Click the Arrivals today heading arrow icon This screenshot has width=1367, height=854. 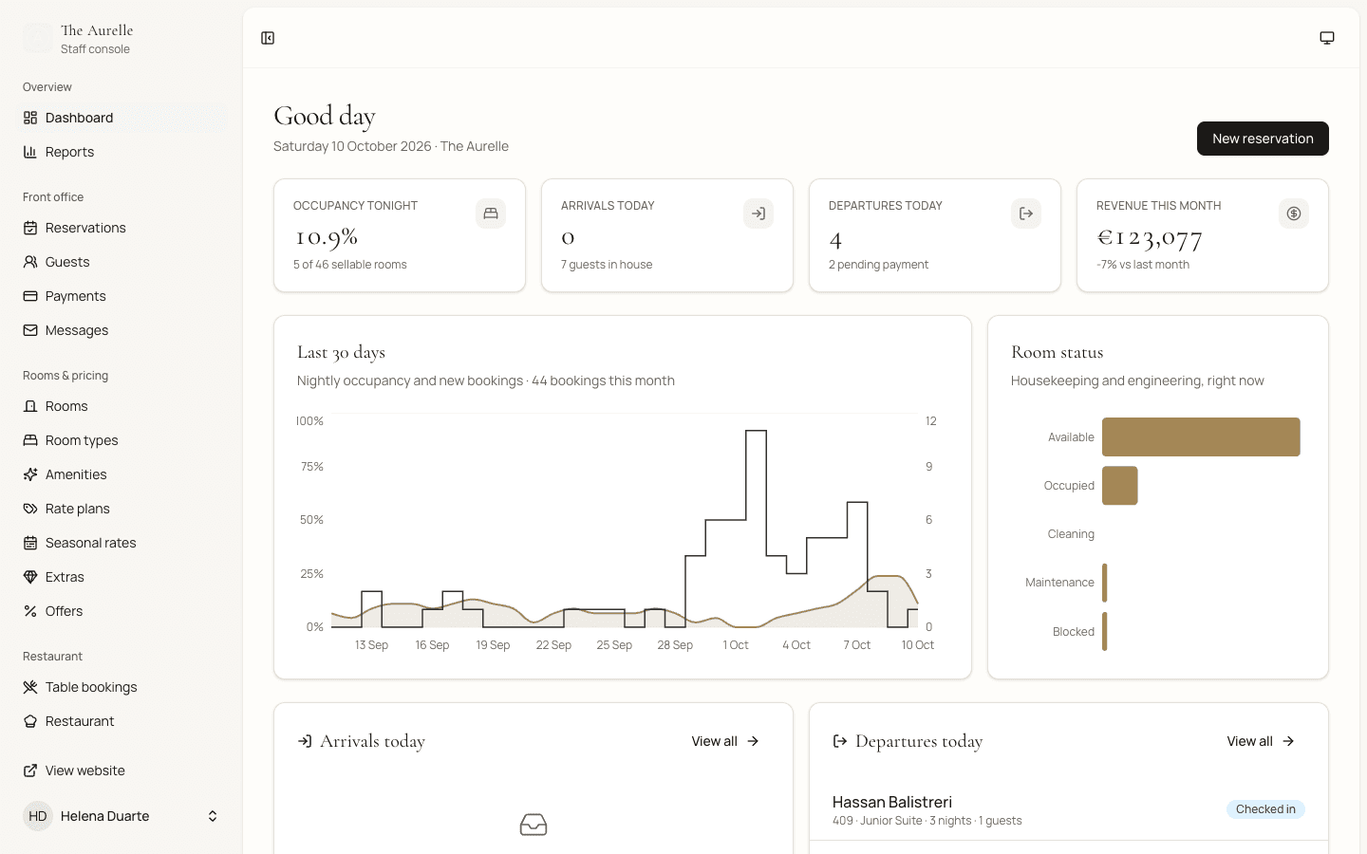305,741
